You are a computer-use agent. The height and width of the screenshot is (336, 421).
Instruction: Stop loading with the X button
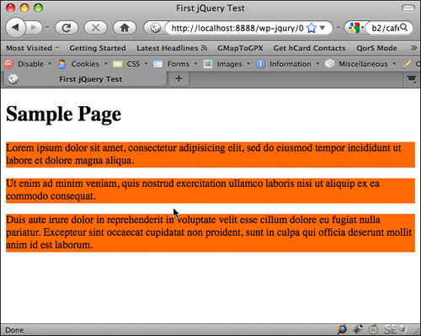pos(96,28)
